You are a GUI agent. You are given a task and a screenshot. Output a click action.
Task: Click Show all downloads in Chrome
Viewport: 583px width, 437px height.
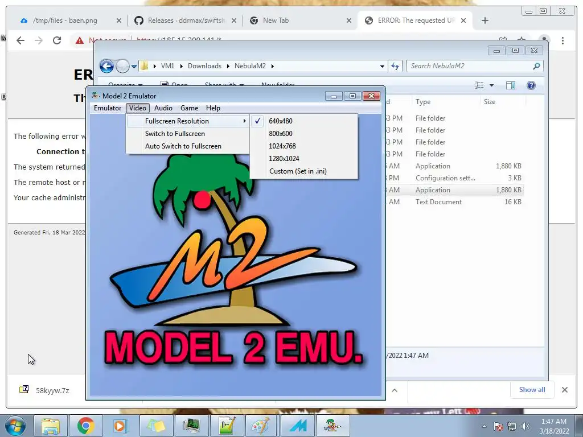click(532, 390)
